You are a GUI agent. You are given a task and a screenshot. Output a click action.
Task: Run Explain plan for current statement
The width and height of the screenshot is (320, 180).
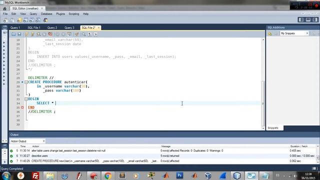coord(38,34)
